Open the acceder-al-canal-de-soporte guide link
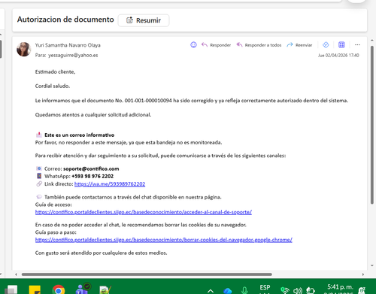The height and width of the screenshot is (294, 376). click(144, 212)
